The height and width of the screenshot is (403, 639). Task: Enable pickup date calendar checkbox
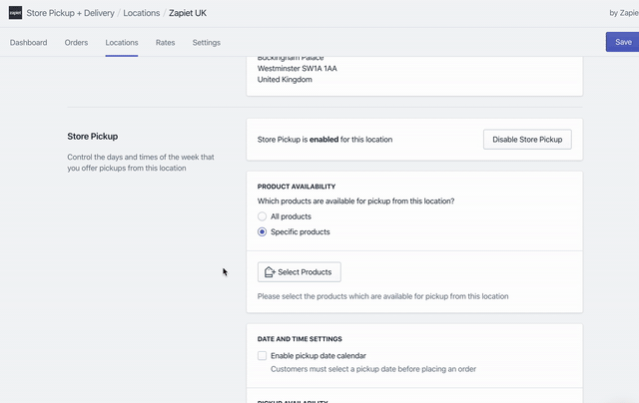pos(263,355)
